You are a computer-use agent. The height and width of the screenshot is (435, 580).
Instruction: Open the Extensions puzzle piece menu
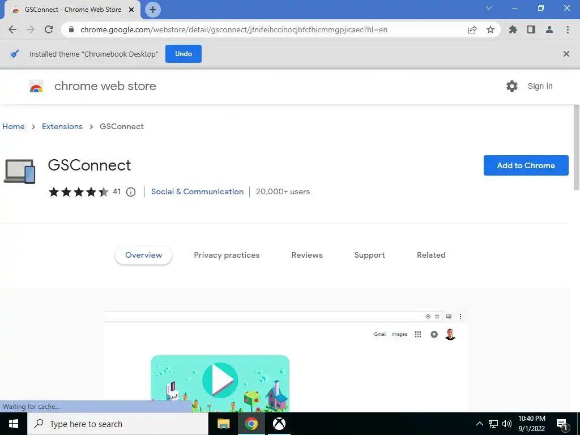(513, 29)
